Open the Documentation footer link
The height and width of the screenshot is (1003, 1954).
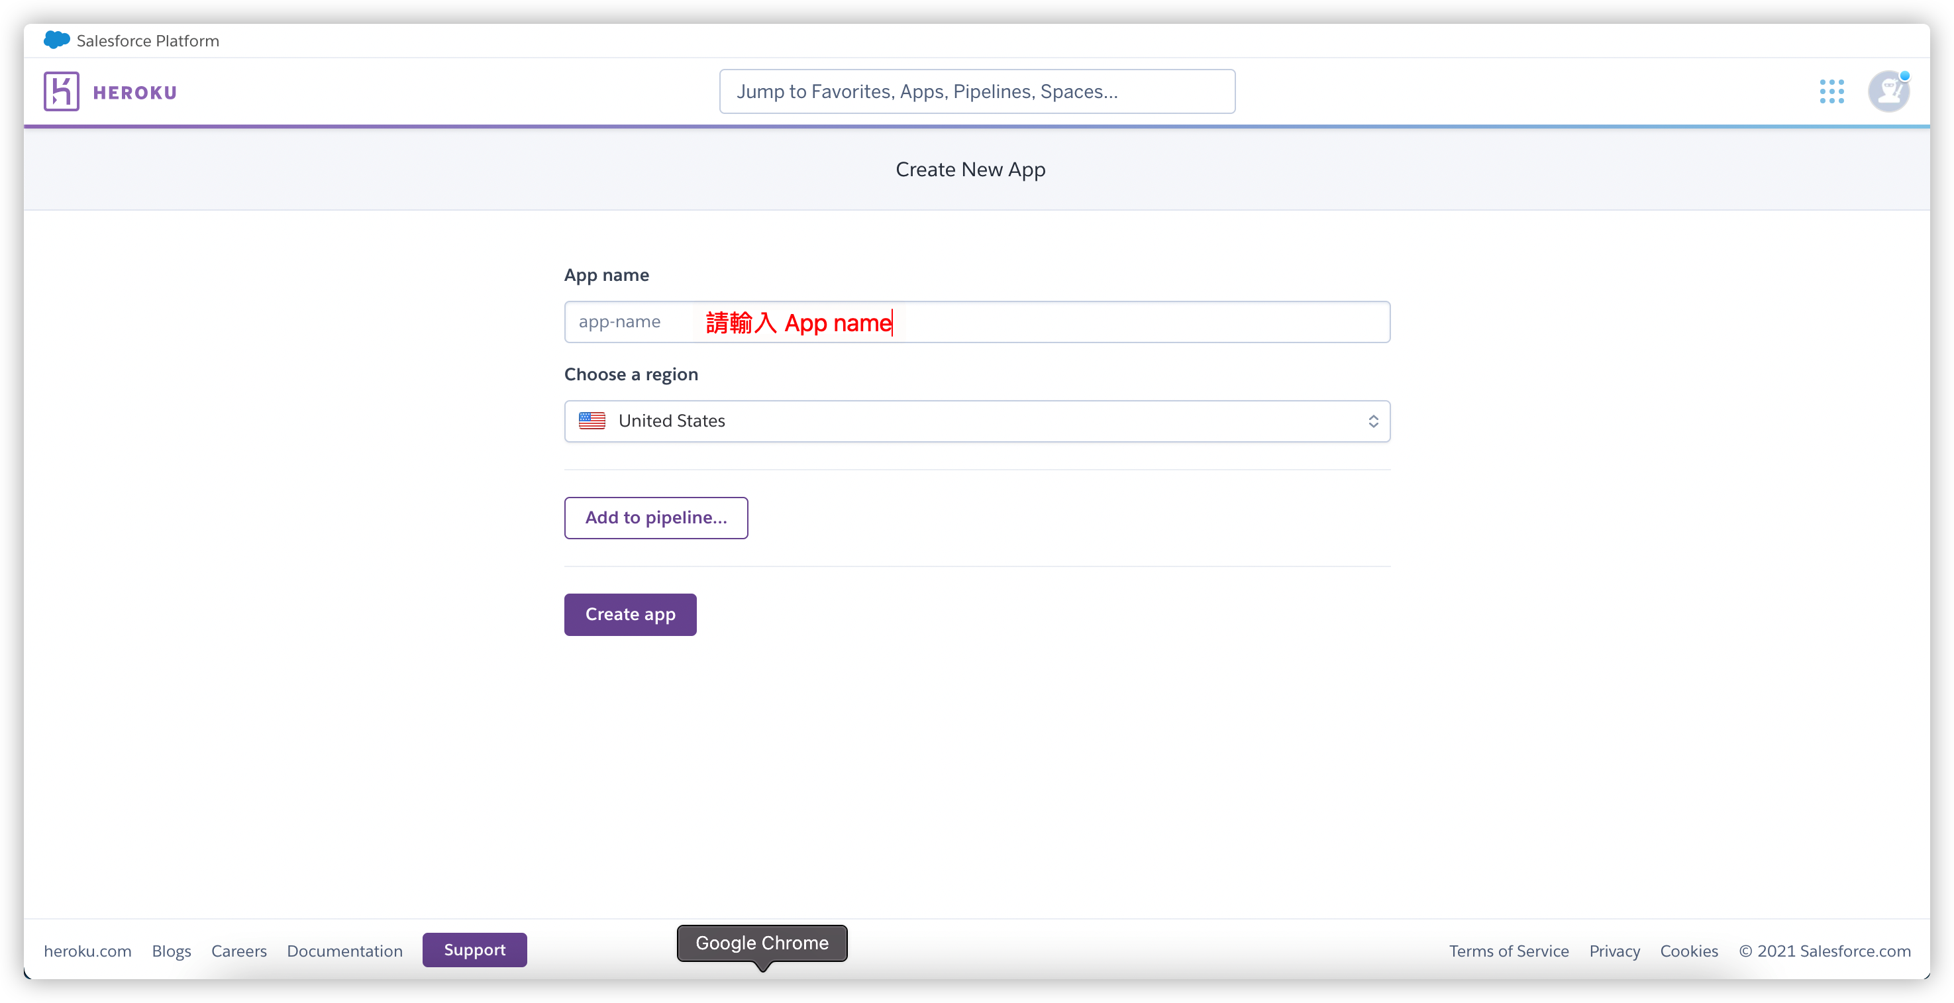coord(344,951)
